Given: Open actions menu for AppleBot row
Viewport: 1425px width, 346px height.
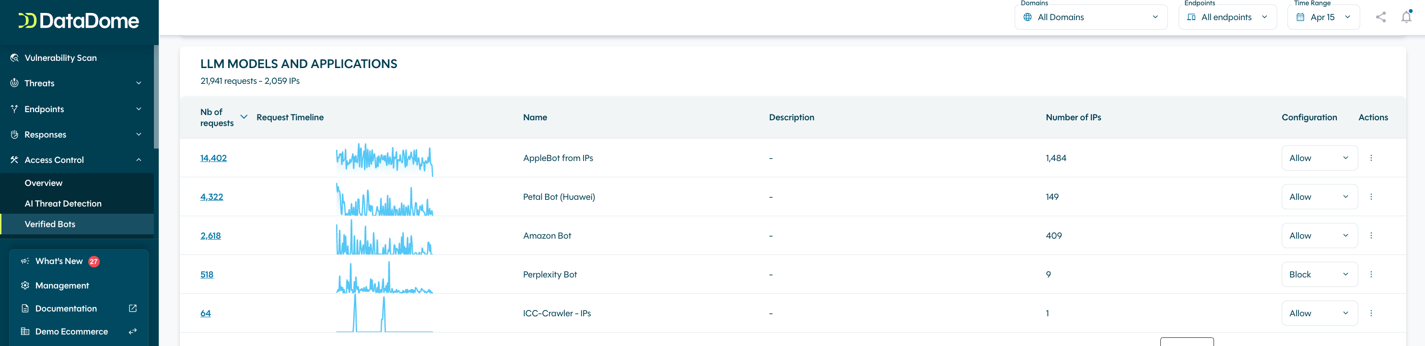Looking at the screenshot, I should (x=1371, y=158).
